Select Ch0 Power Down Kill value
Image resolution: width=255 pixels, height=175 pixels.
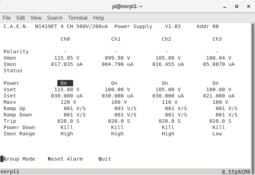click(x=67, y=127)
